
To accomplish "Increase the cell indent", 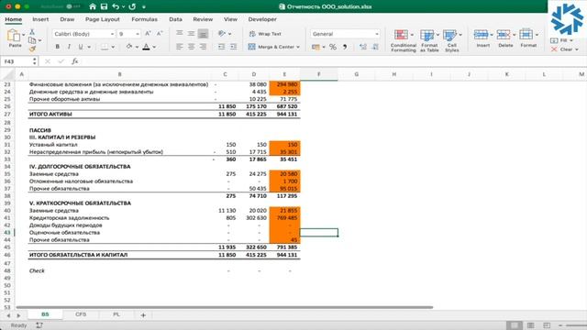I will (x=233, y=47).
